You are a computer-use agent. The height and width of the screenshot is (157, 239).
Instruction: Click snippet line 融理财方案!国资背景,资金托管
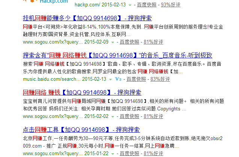[x=77, y=34]
